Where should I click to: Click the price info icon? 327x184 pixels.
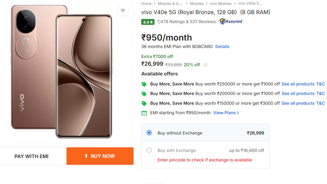click(205, 65)
